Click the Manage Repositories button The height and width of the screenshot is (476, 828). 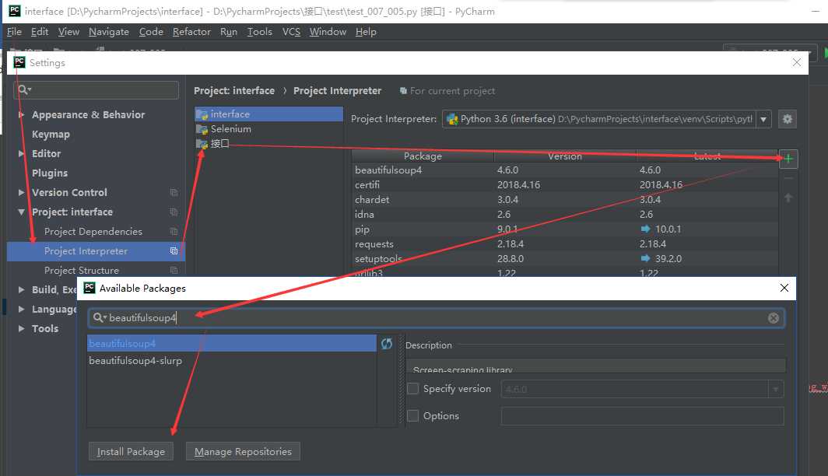243,452
